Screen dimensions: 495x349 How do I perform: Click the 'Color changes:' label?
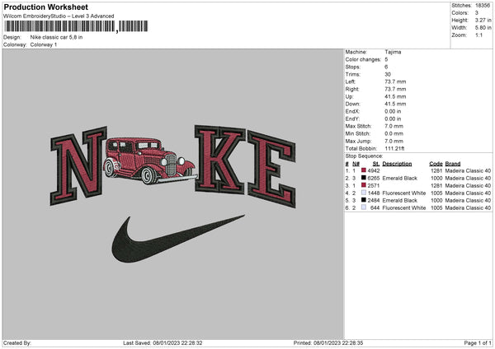pyautogui.click(x=363, y=59)
